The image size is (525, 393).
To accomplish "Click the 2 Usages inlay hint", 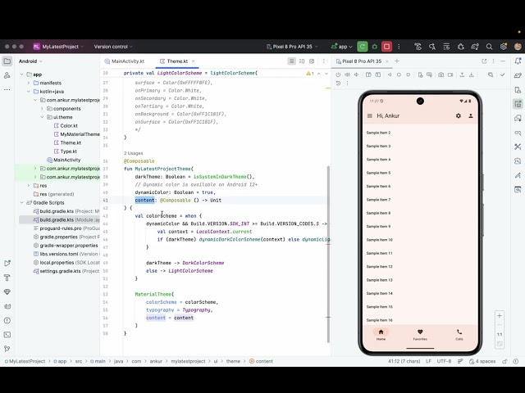I will [x=133, y=153].
